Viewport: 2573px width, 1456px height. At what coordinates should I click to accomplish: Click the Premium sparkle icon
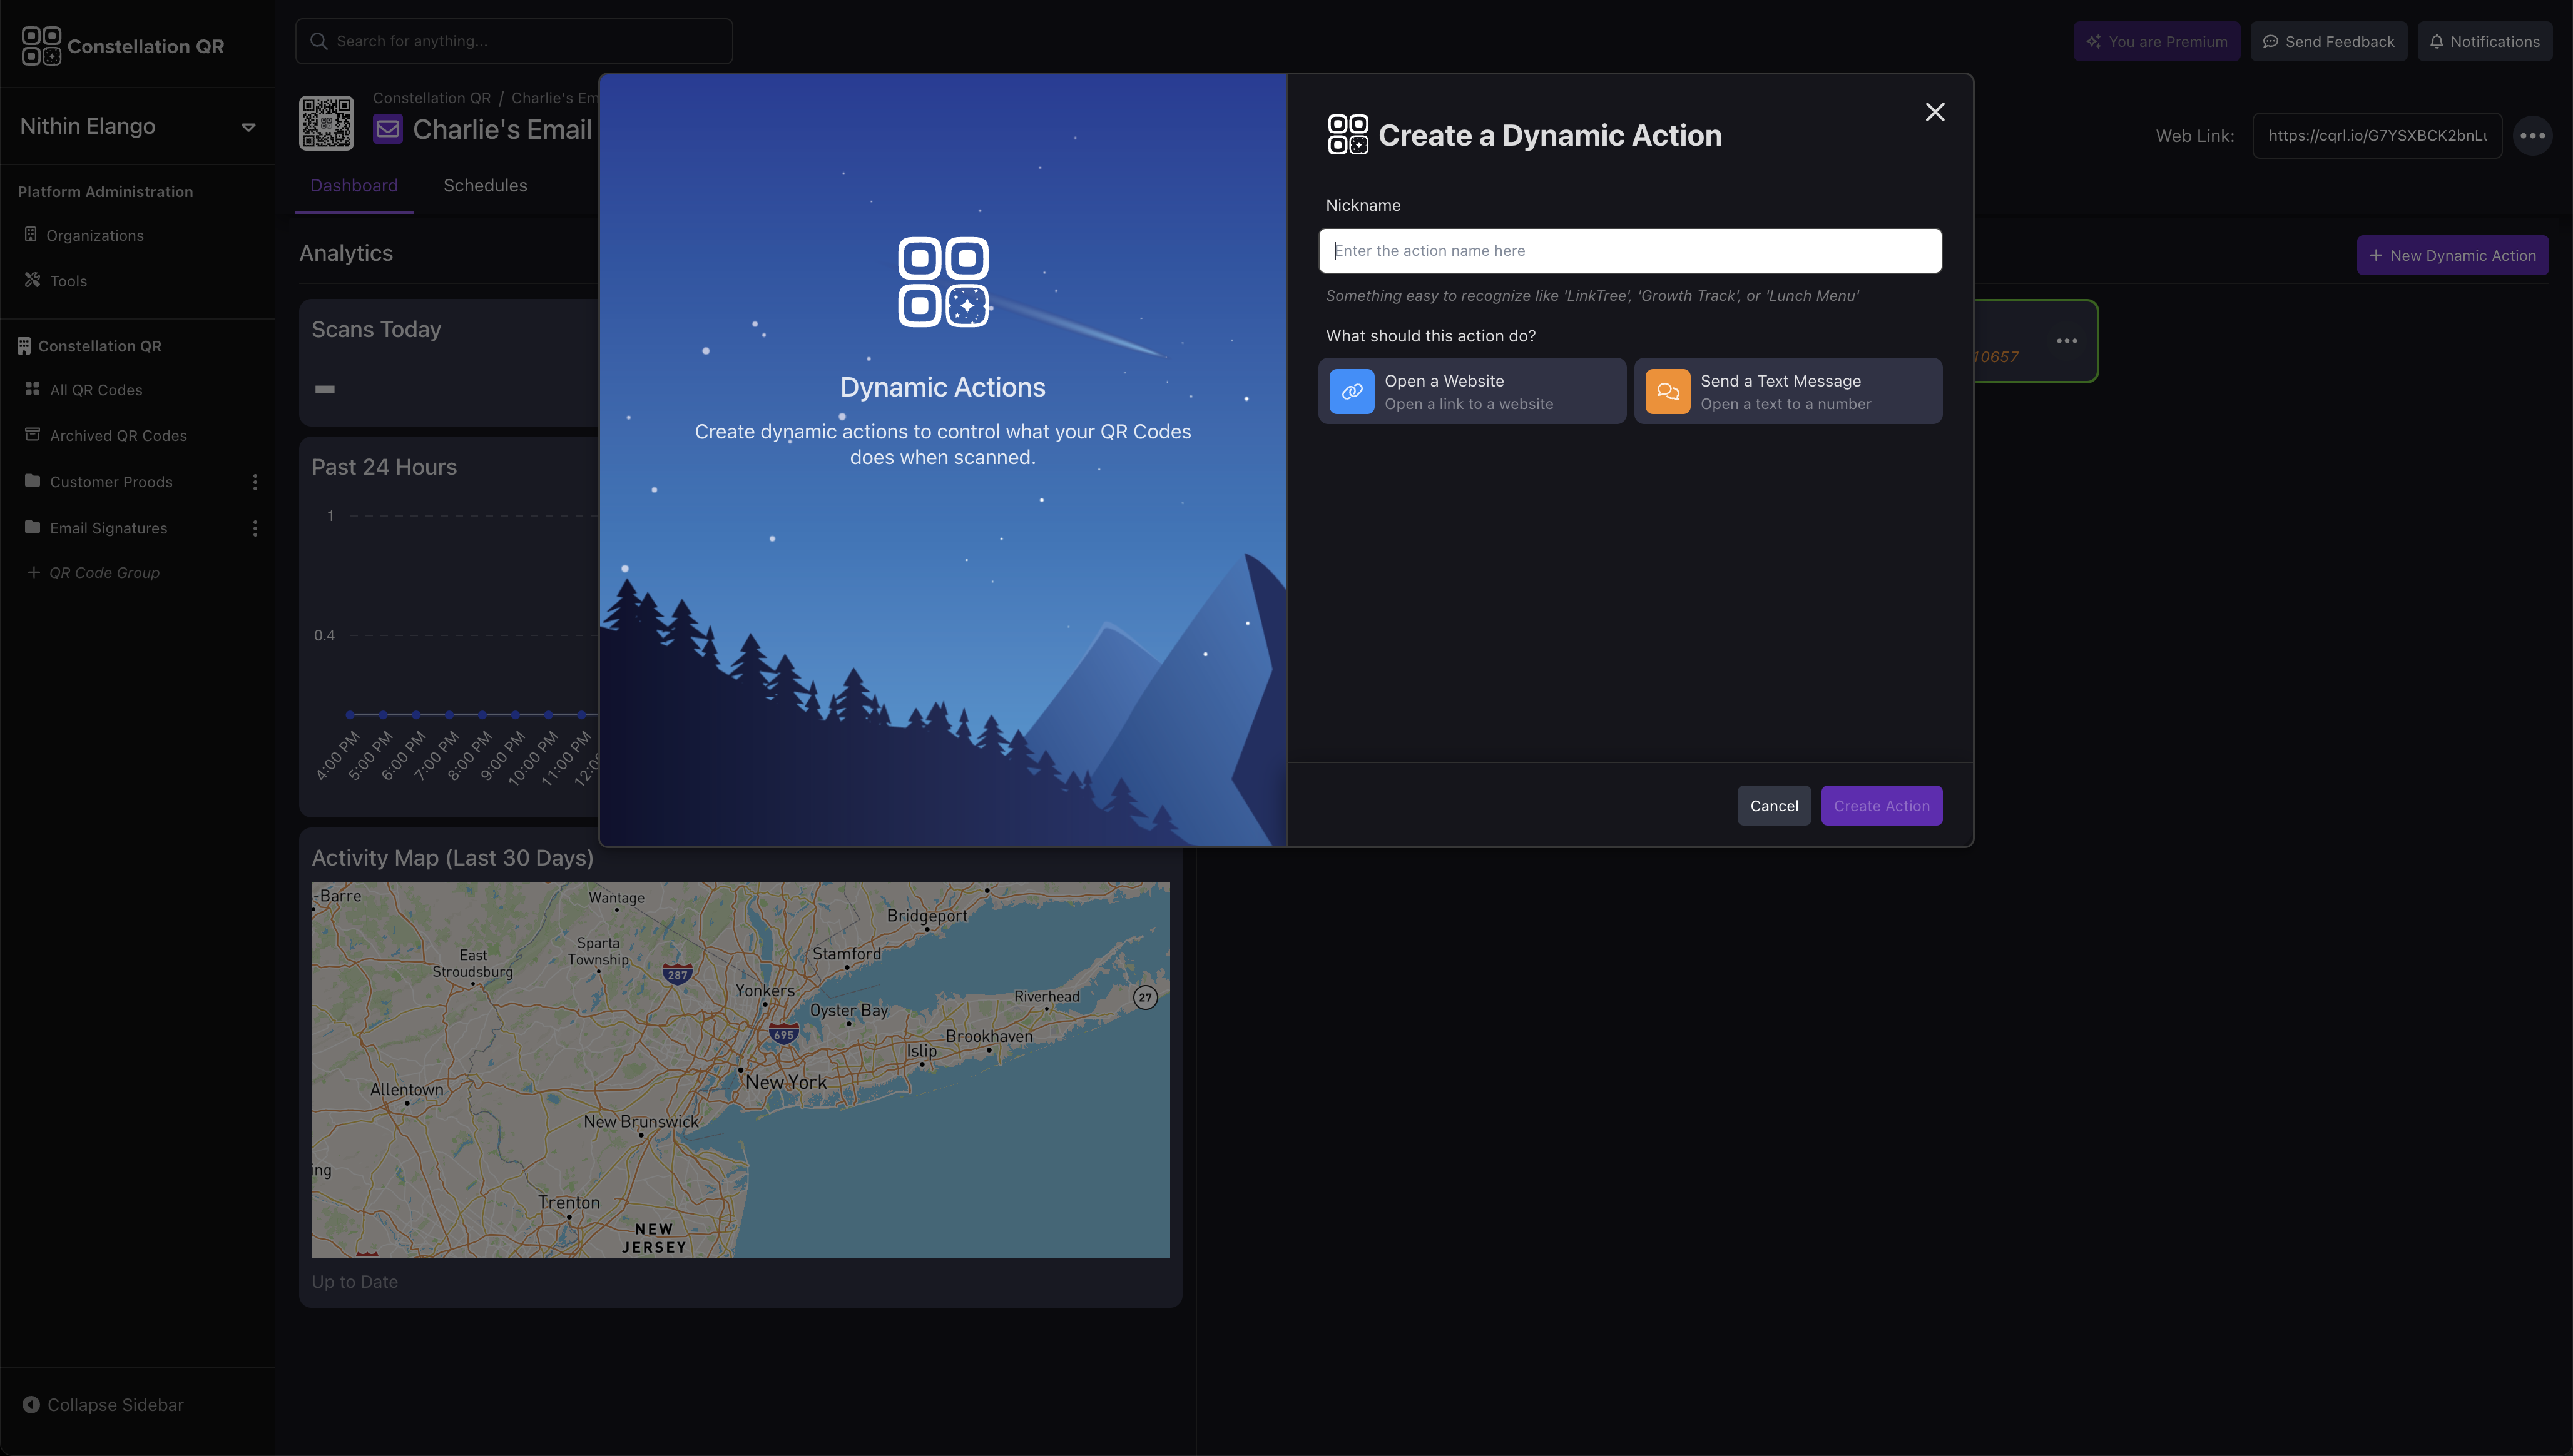click(x=2093, y=41)
